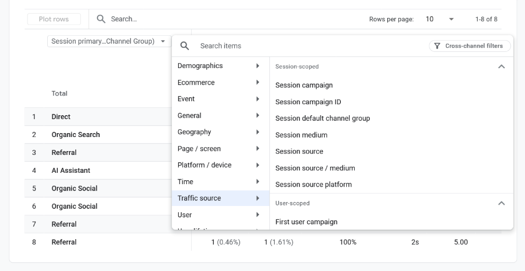Choose Session source / medium dimension

click(x=315, y=168)
